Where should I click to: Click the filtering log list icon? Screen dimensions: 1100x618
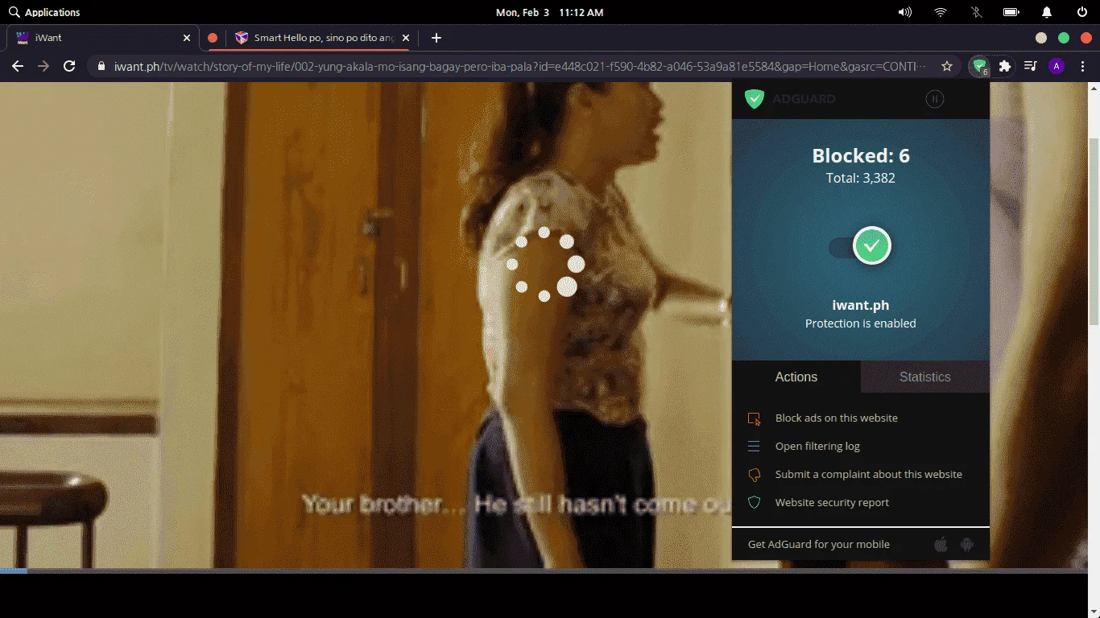tap(755, 446)
